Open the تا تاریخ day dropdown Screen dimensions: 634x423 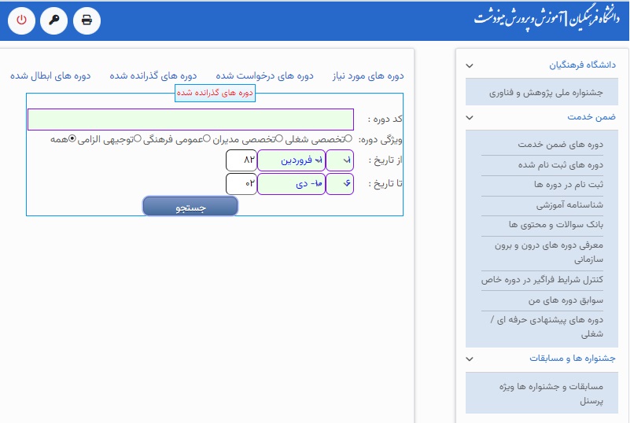[x=340, y=184]
